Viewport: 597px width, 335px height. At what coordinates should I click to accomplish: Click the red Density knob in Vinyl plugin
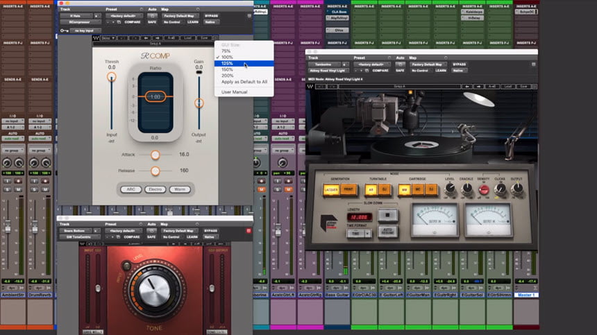pos(484,189)
